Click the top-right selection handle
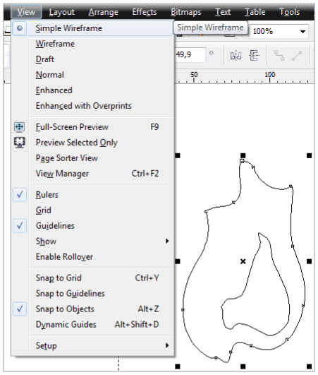Screen dimensions: 318x375 [x=309, y=155]
